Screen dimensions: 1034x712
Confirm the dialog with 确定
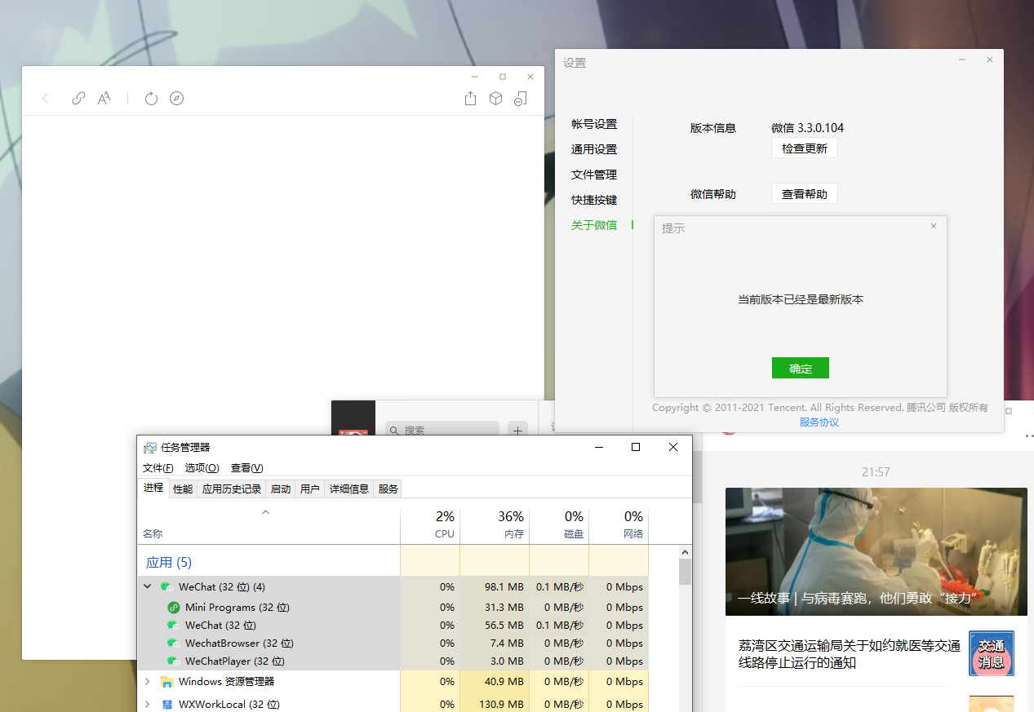pyautogui.click(x=801, y=368)
